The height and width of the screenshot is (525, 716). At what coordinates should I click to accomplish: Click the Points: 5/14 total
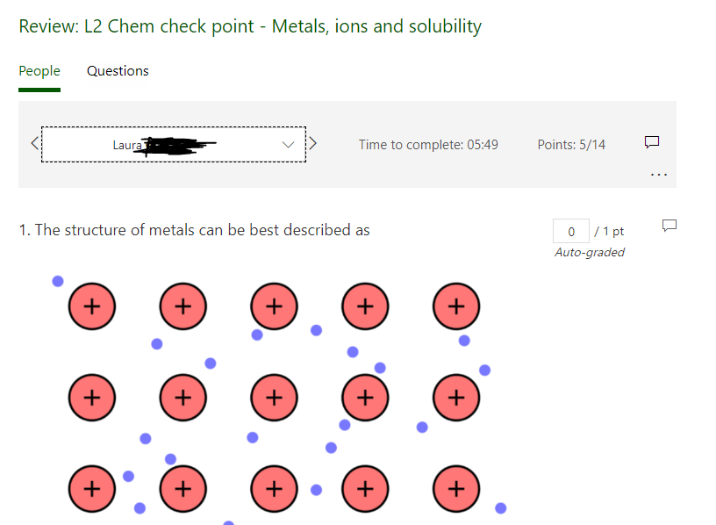tap(571, 144)
